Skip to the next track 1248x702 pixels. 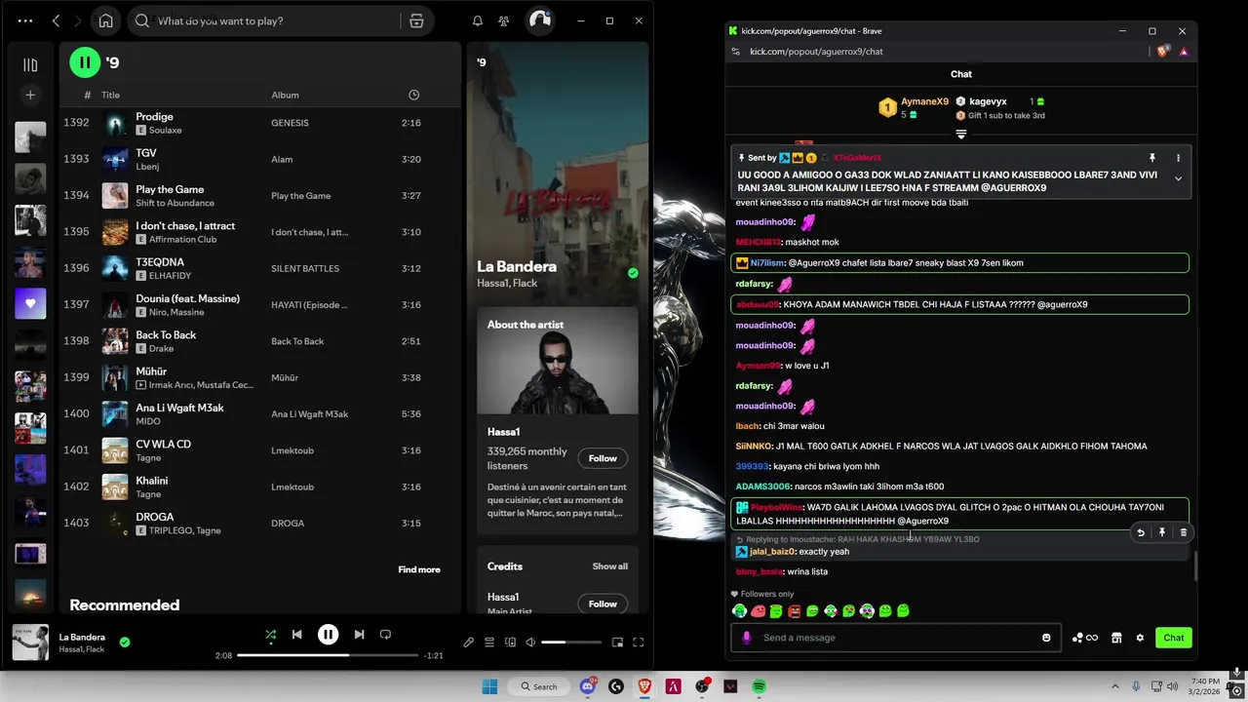359,635
